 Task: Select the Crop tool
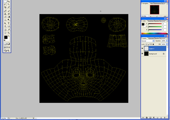pyautogui.click(x=5, y=7)
